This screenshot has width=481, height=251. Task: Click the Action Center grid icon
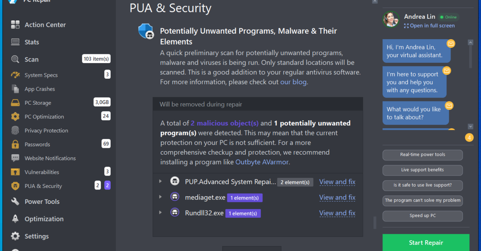tap(15, 25)
